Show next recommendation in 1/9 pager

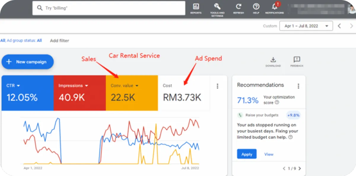point(299,168)
